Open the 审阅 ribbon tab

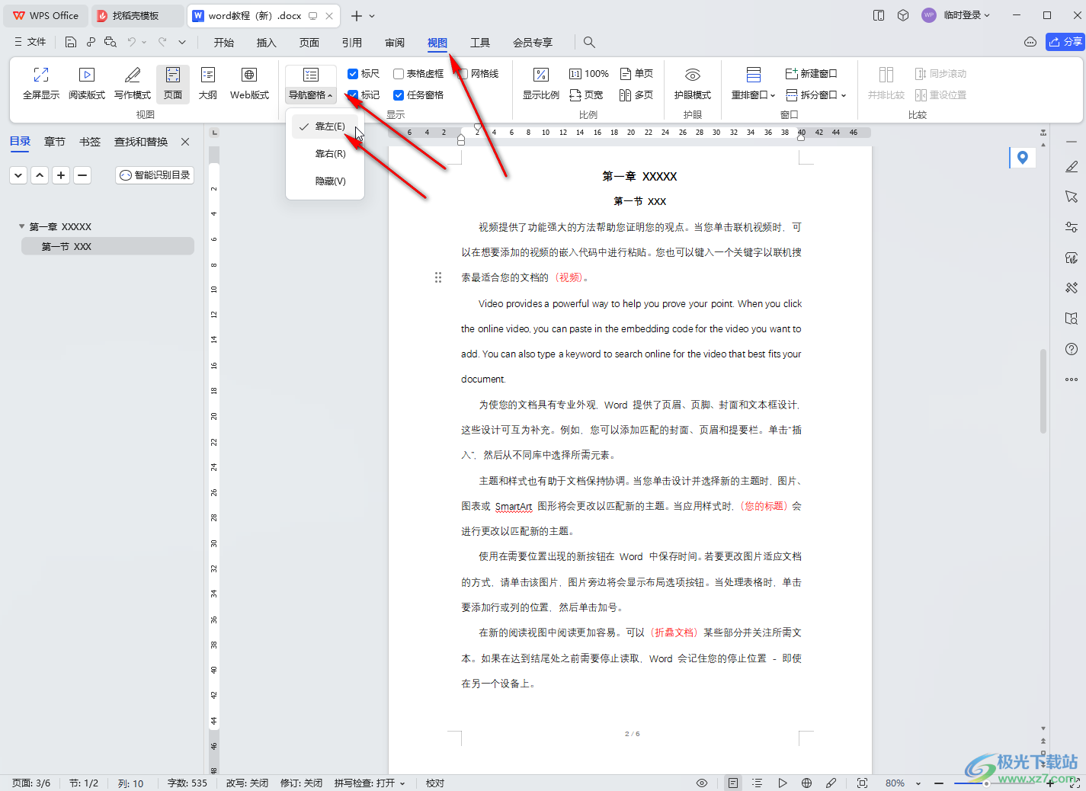click(x=395, y=43)
